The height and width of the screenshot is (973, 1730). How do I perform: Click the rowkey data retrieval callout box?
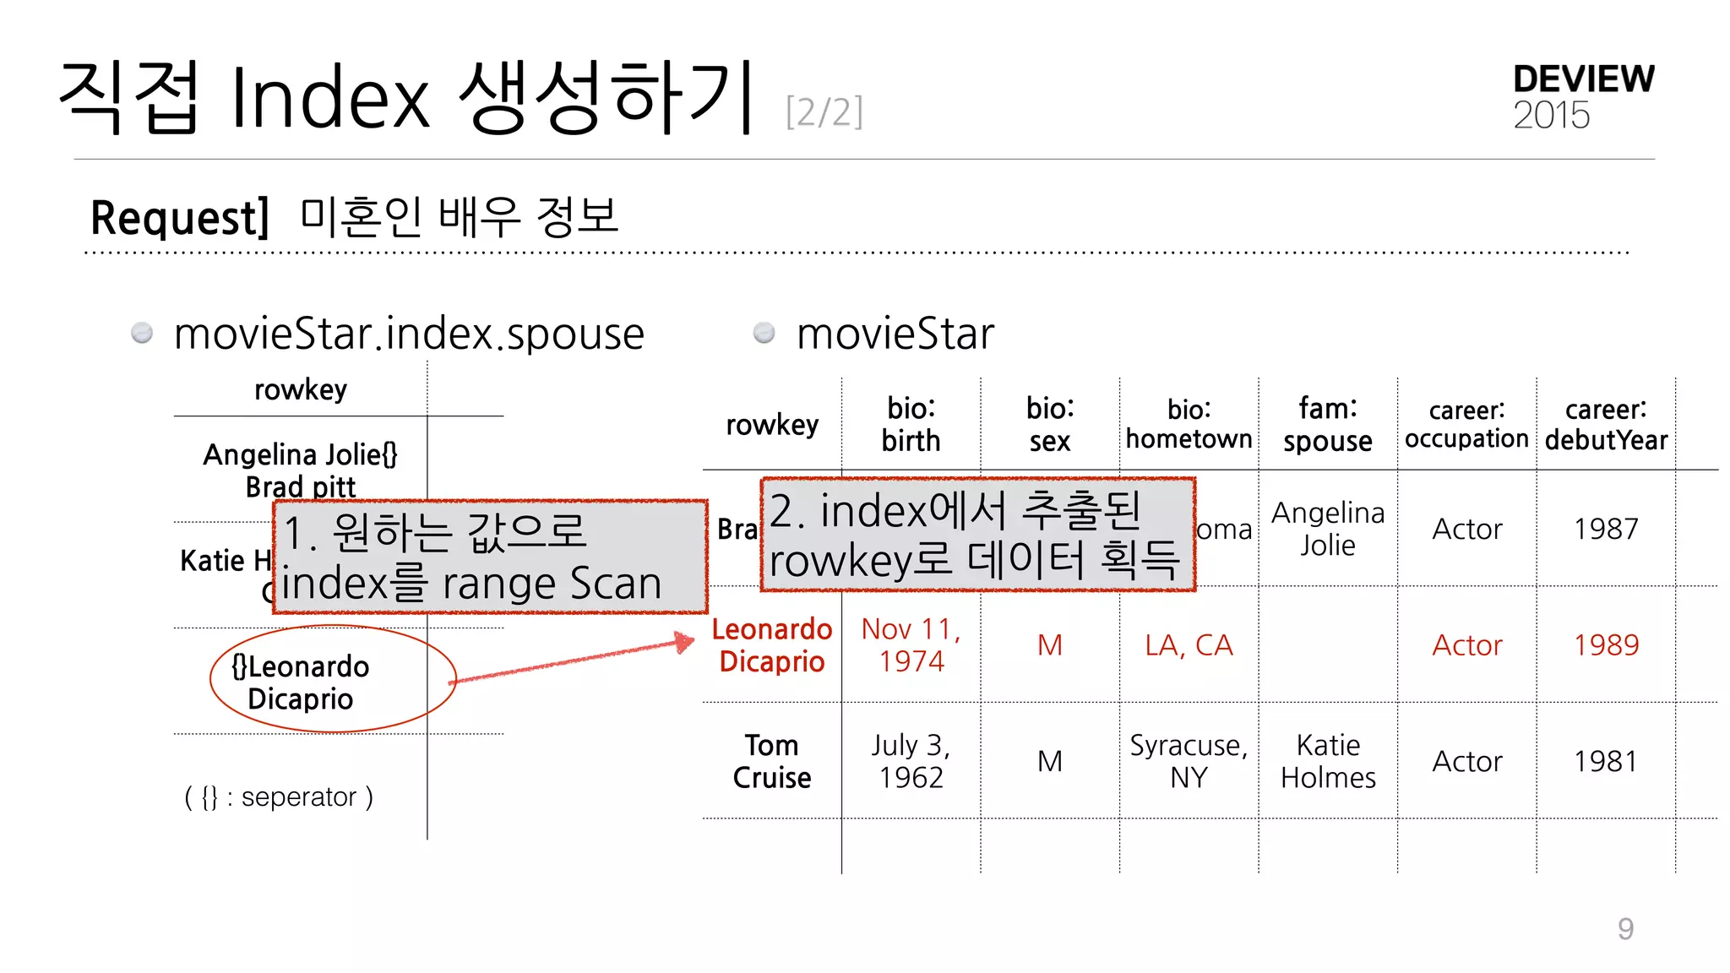click(x=977, y=535)
